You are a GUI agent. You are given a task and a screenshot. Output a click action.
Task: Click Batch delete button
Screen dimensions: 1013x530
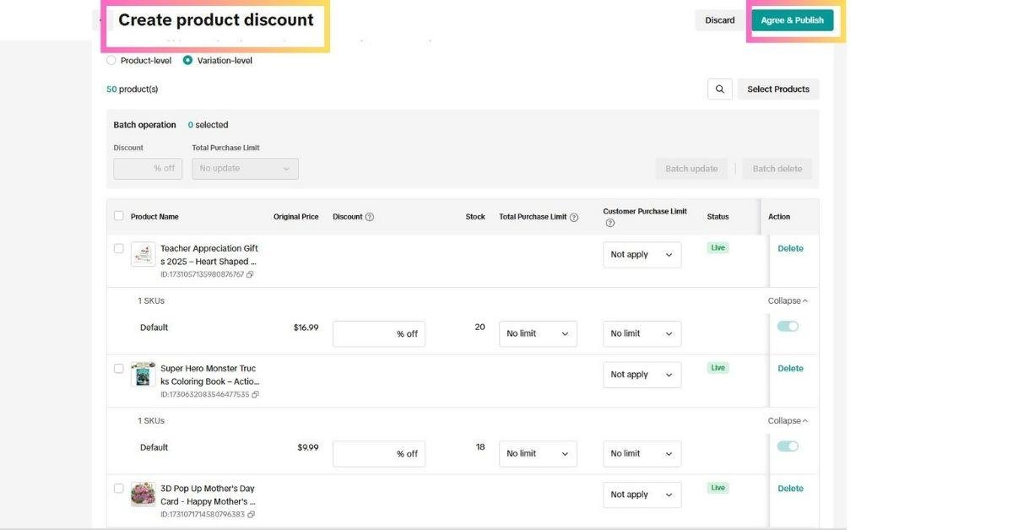coord(777,169)
